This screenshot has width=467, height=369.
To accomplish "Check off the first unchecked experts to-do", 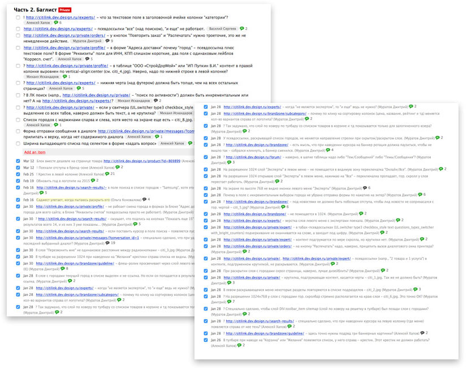I will point(18,18).
